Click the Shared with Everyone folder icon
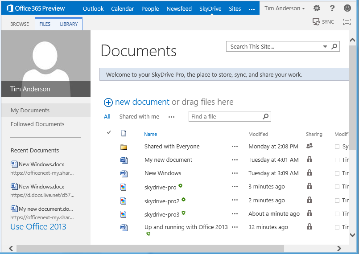The width and height of the screenshot is (359, 254). [124, 147]
